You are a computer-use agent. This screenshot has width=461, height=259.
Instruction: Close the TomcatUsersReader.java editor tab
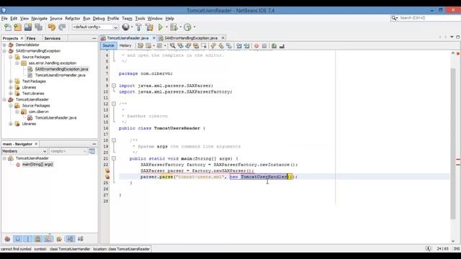(153, 38)
